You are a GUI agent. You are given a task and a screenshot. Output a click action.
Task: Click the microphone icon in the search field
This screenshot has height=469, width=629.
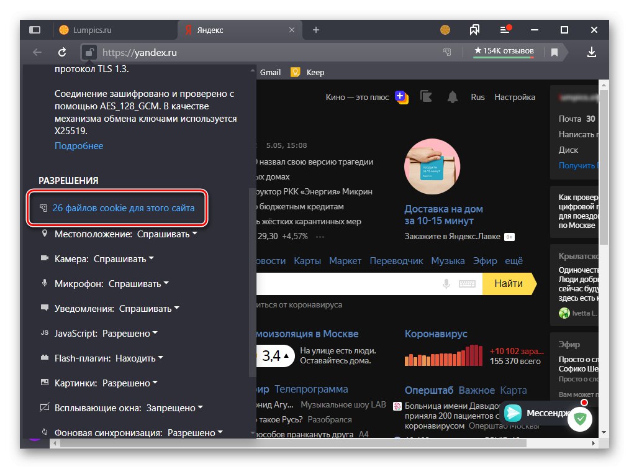click(x=445, y=284)
